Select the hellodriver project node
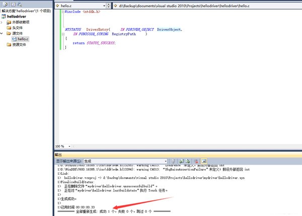Viewport: 302px width, 216px height. [x=16, y=17]
